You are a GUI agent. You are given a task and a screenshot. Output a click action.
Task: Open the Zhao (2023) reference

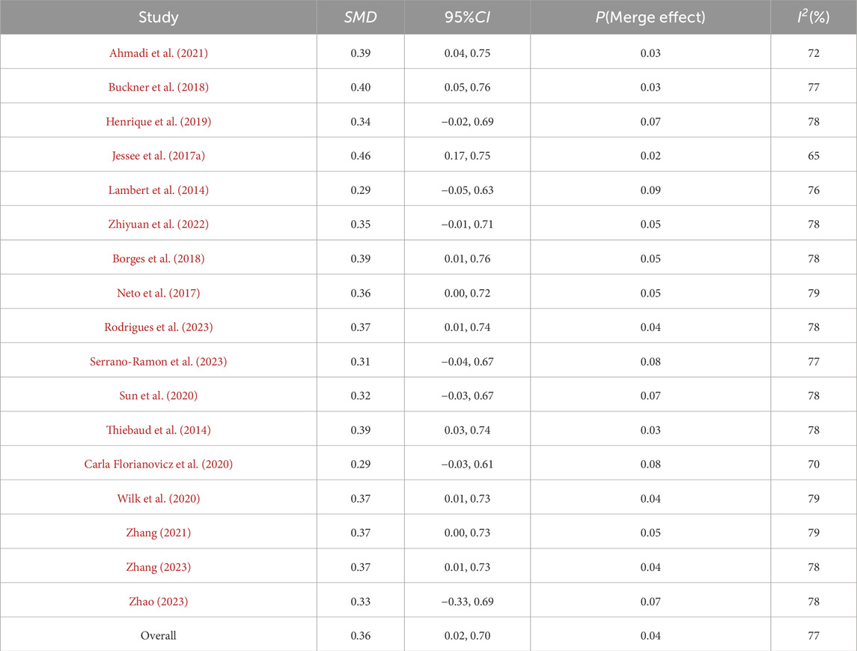(159, 602)
